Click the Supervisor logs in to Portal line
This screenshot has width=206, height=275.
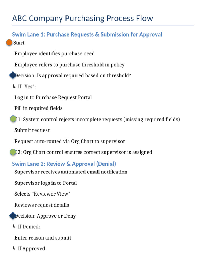click(x=46, y=183)
